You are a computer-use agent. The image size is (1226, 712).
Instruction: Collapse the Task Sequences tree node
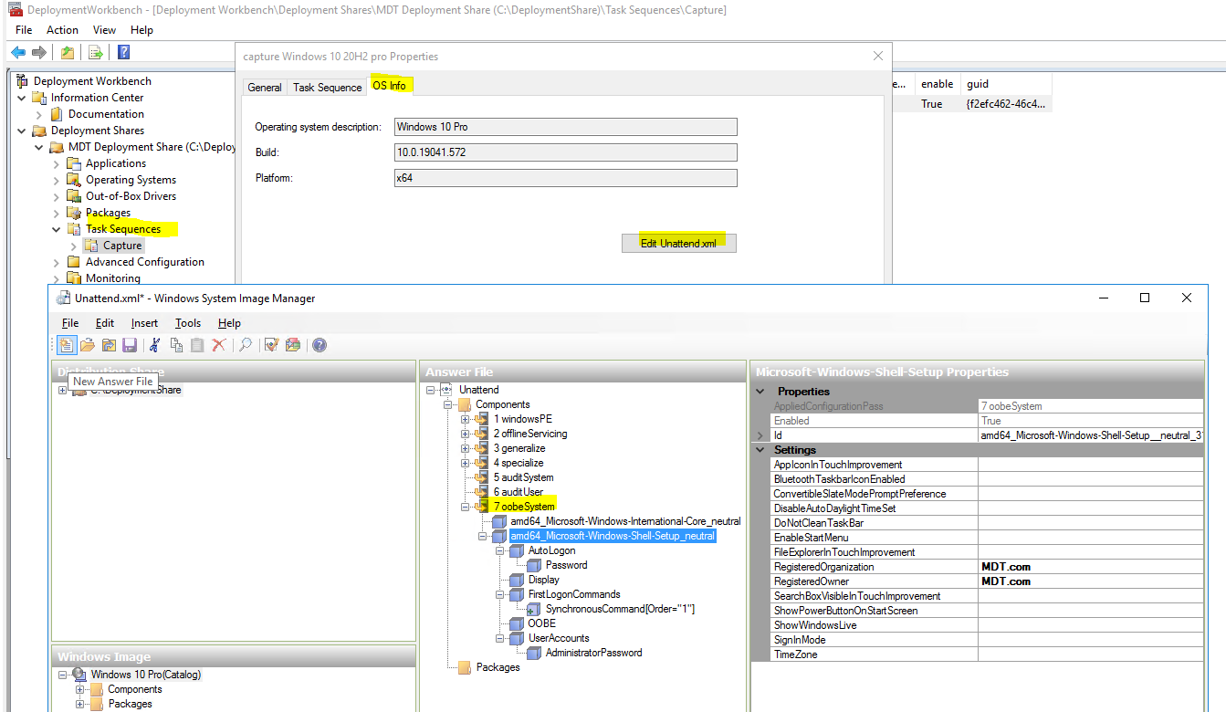click(x=56, y=229)
